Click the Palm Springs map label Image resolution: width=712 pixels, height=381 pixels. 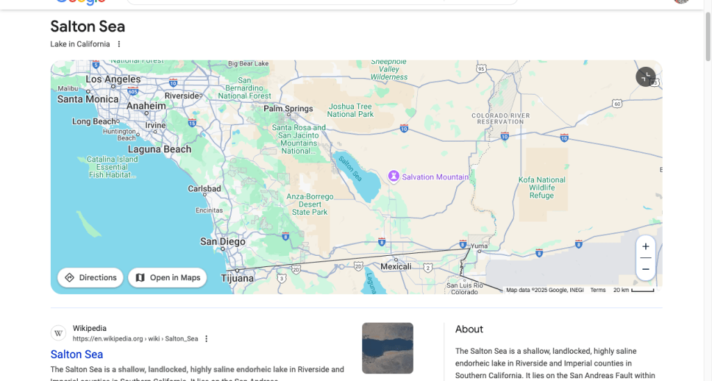pos(288,108)
